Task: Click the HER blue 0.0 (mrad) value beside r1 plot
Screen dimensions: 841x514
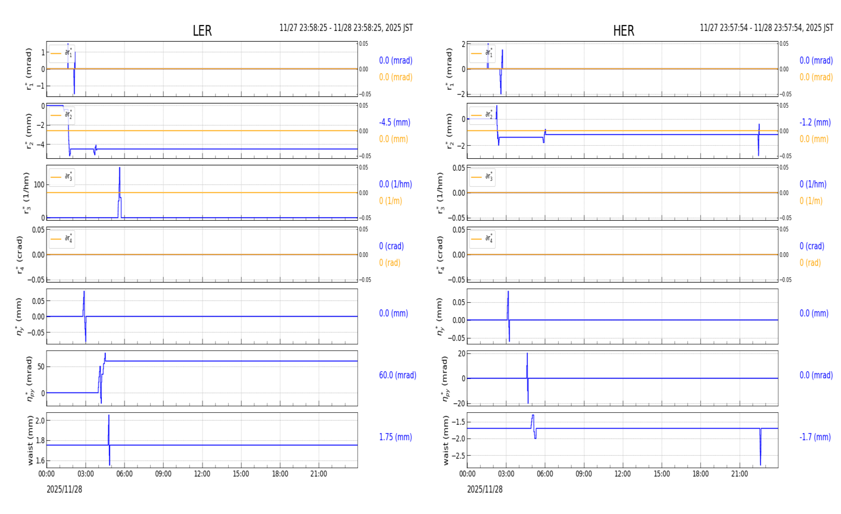Action: pyautogui.click(x=816, y=61)
